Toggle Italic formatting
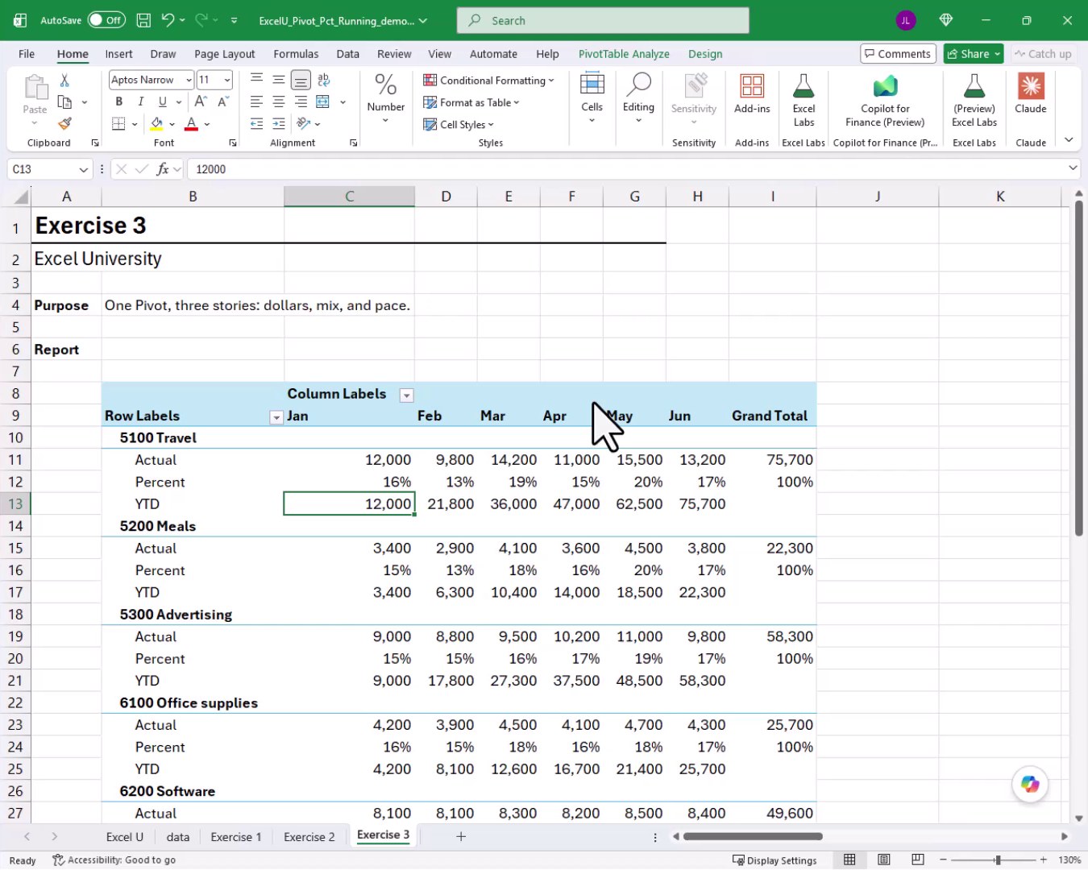 point(141,101)
